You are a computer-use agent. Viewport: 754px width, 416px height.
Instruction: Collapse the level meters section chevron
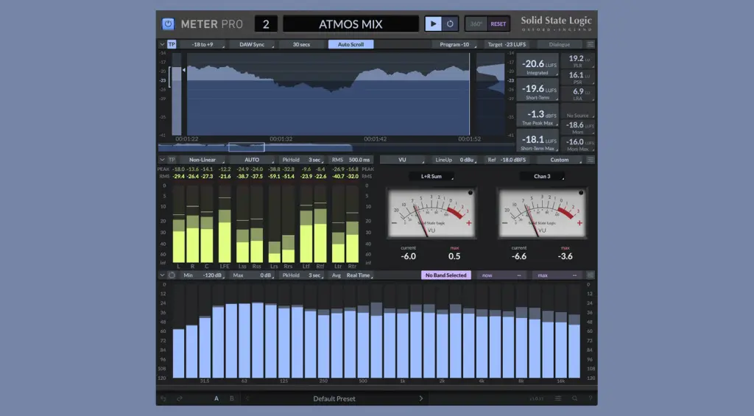(162, 160)
